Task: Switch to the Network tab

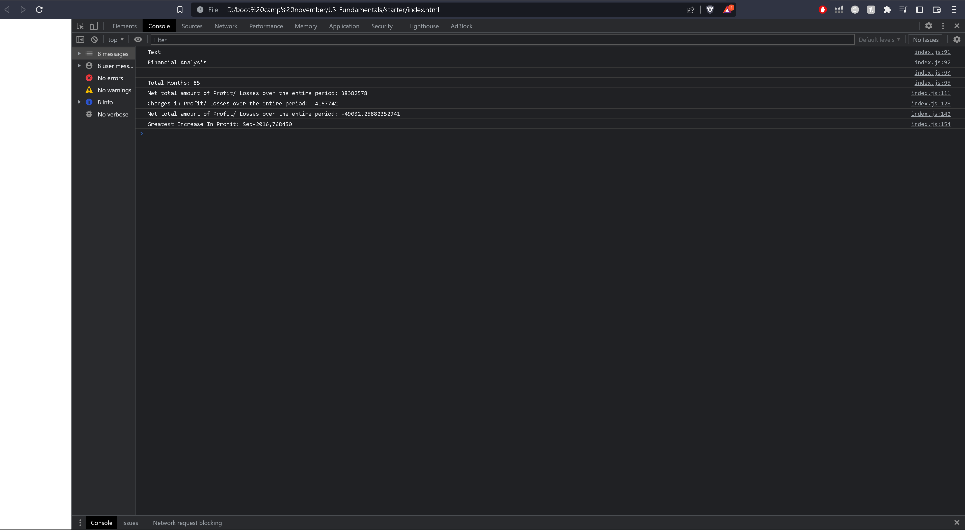Action: (226, 26)
